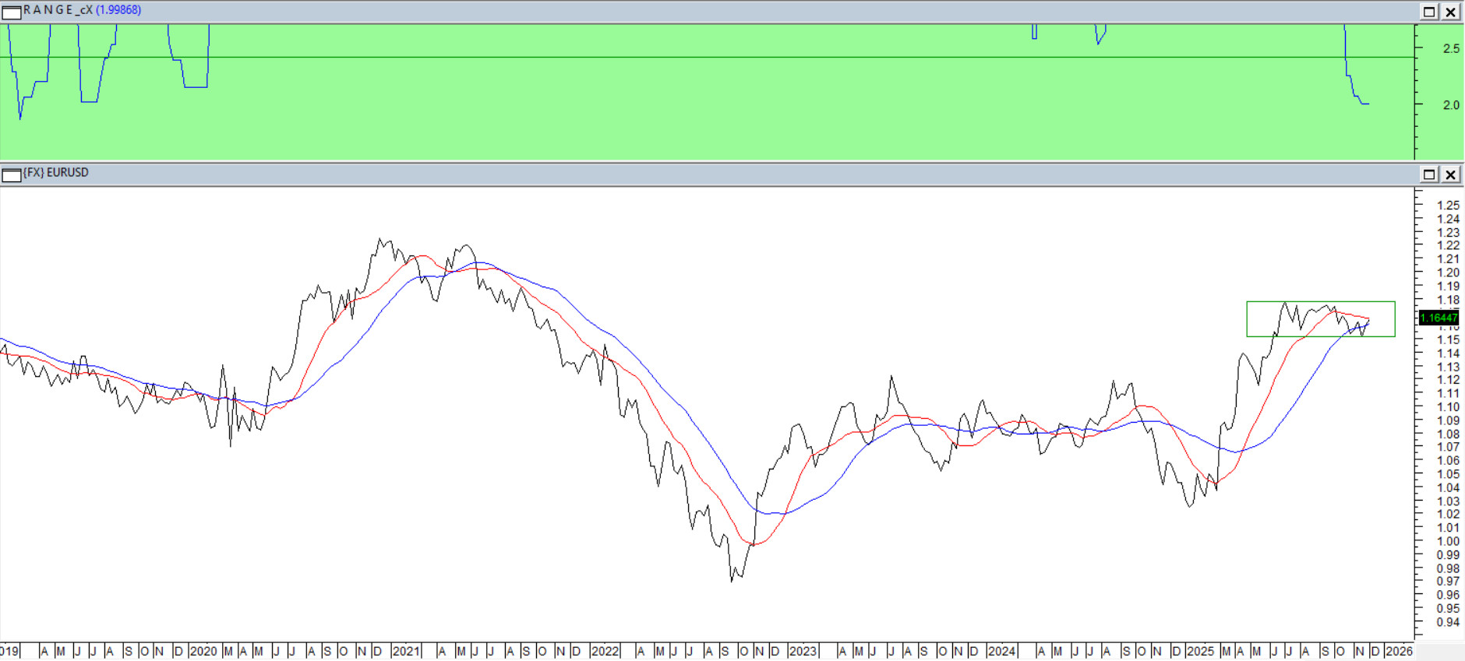Click the 2020 year marker on timeline
The image size is (1465, 661).
pyautogui.click(x=203, y=651)
